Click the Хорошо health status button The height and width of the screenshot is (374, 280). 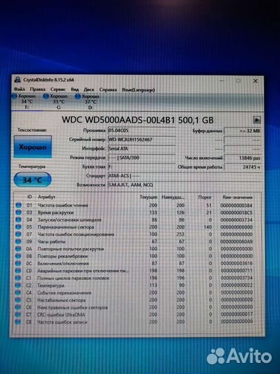coord(32,147)
